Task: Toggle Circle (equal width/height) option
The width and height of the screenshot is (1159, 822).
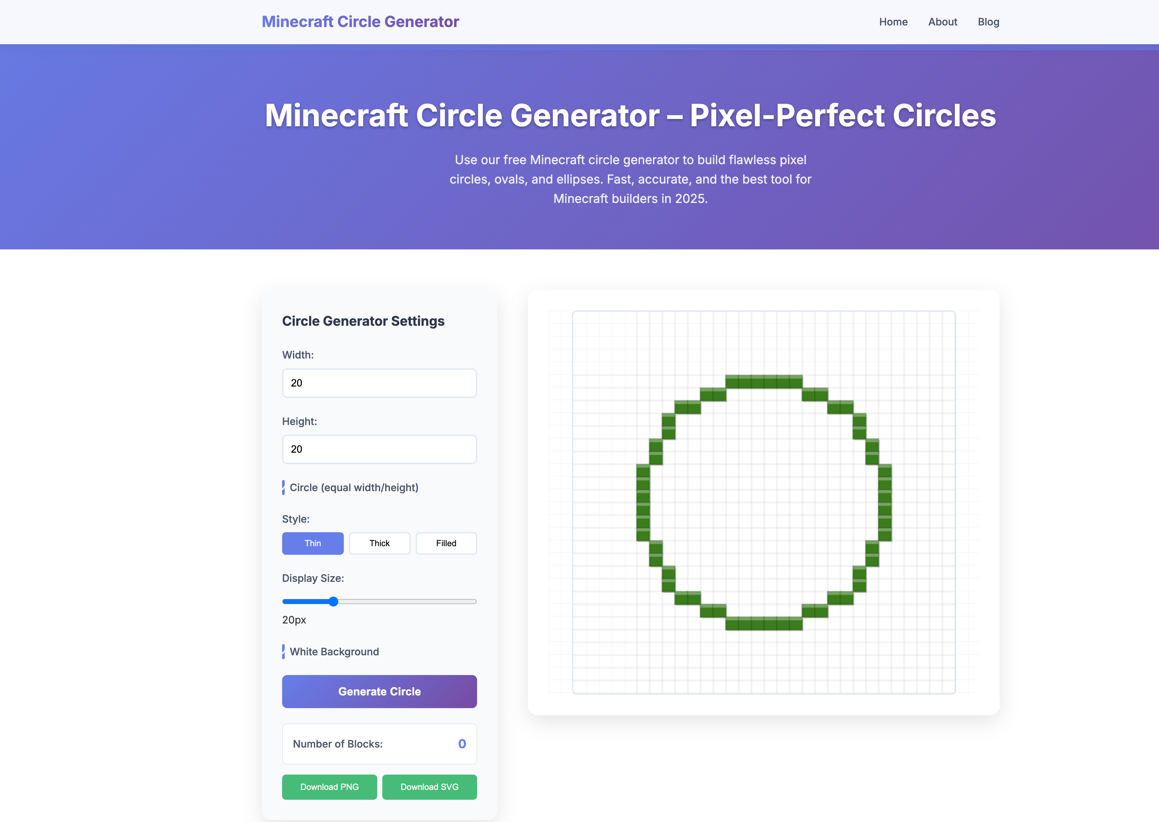Action: point(284,487)
